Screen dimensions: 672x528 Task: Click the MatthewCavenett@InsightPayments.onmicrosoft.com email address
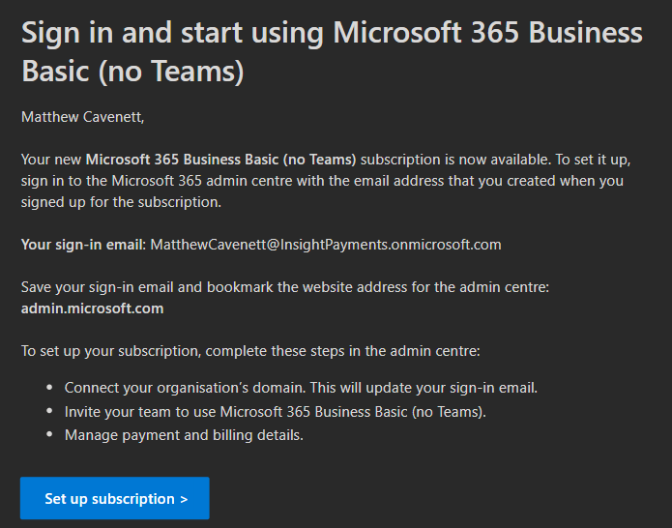(326, 245)
